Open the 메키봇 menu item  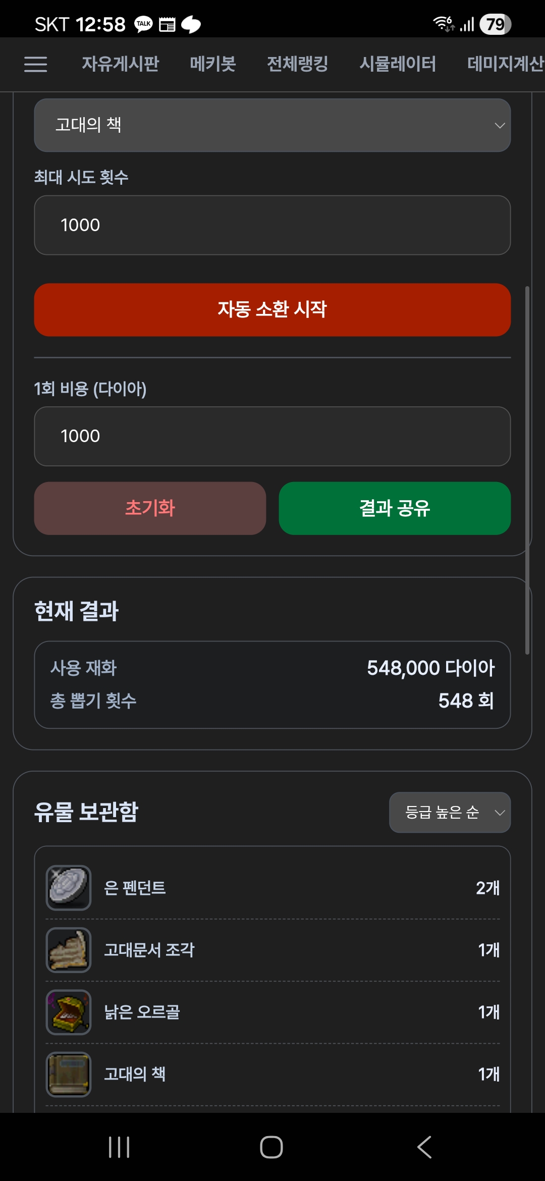(x=212, y=64)
